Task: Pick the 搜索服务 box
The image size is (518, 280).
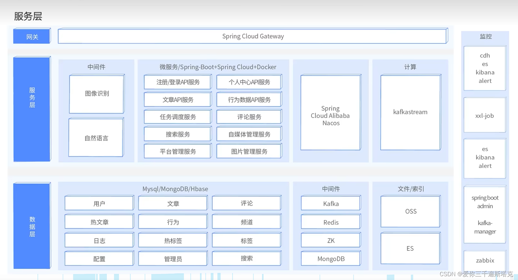Action: pos(178,134)
